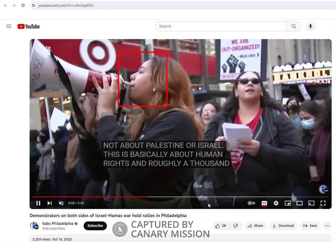Go forward with the browser forward arrow
The height and width of the screenshot is (242, 336).
tap(14, 5)
